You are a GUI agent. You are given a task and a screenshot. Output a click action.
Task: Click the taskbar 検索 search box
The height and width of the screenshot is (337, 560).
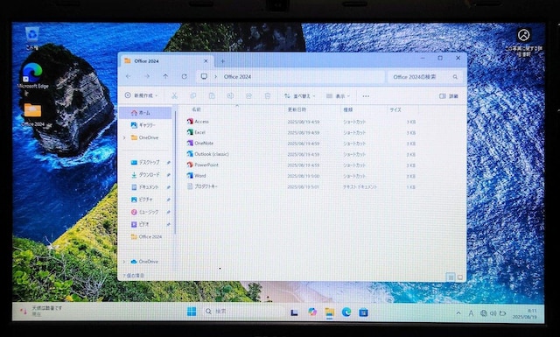[243, 312]
